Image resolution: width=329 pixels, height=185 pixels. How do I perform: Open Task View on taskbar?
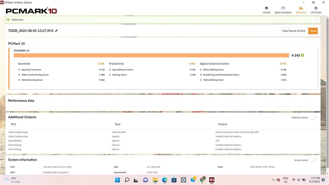(x=136, y=180)
